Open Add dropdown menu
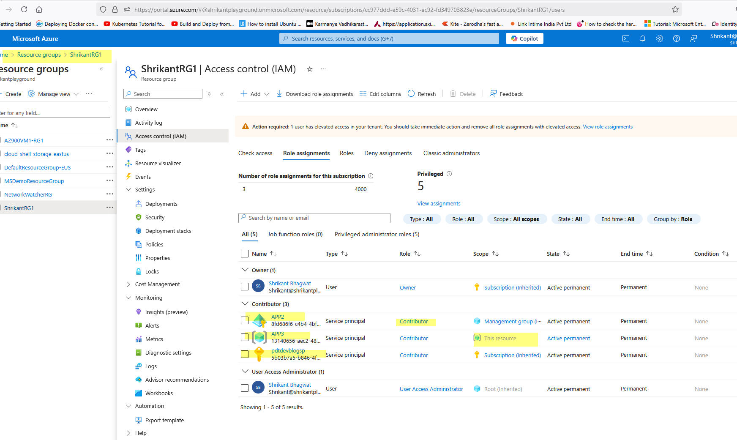 tap(255, 94)
